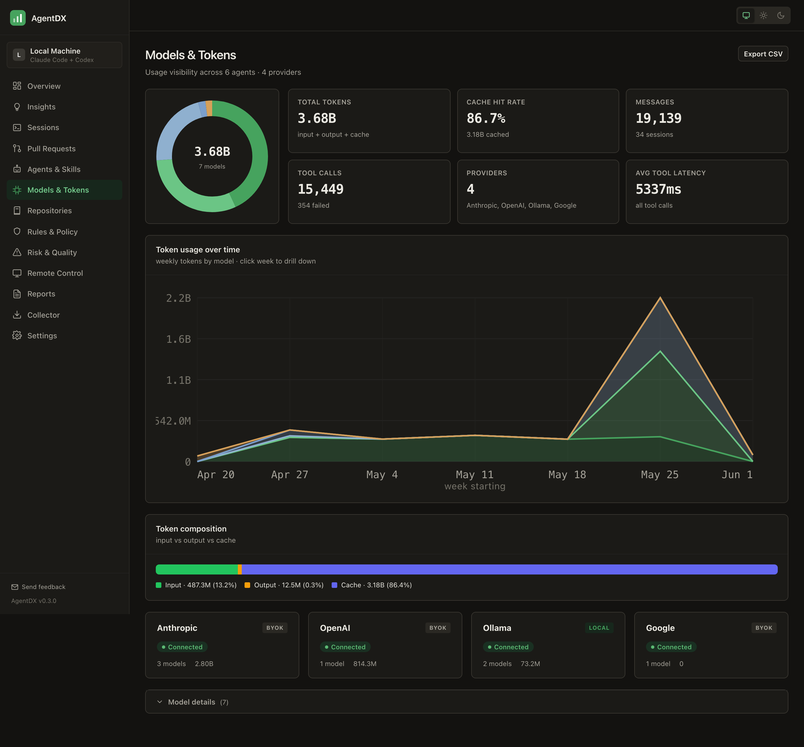Click the Remote Control monitor icon

17,273
